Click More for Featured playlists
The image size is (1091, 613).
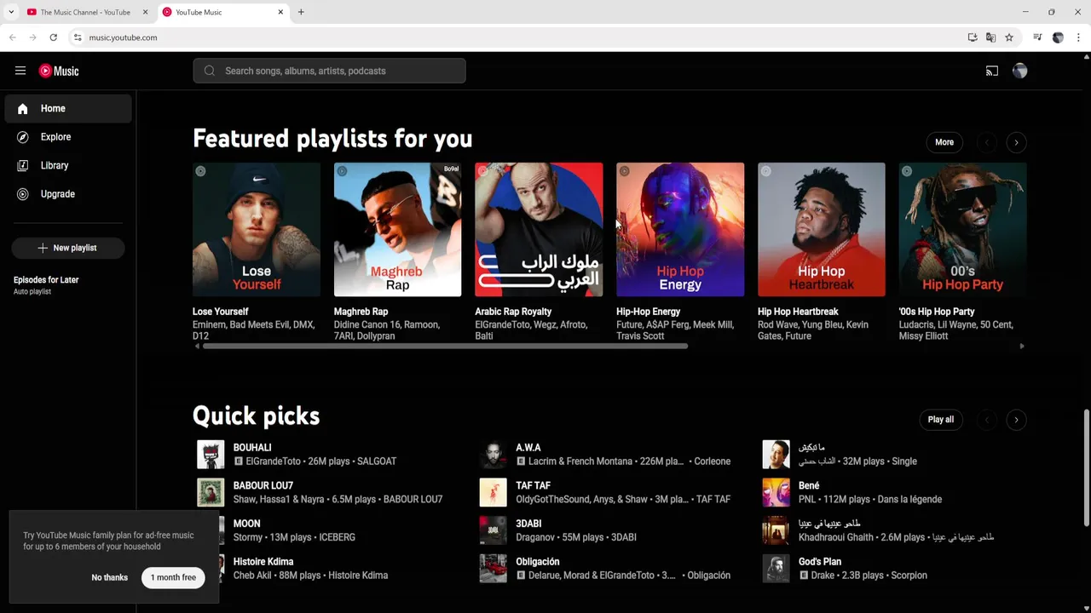[944, 142]
